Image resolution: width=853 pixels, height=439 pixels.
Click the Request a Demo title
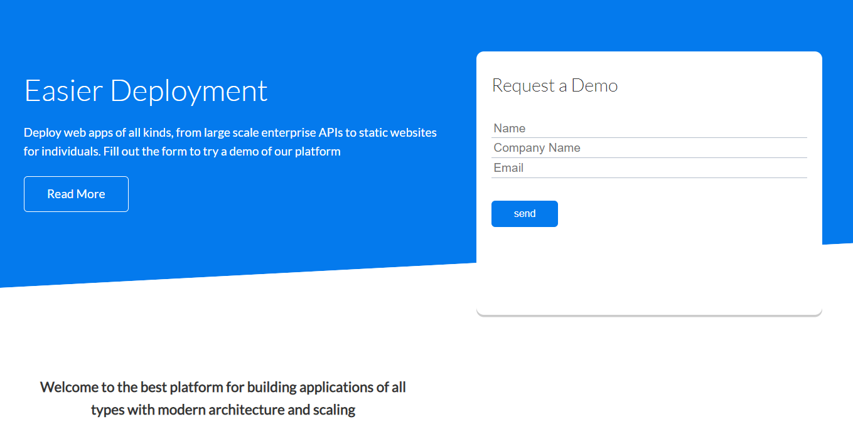[x=555, y=85]
